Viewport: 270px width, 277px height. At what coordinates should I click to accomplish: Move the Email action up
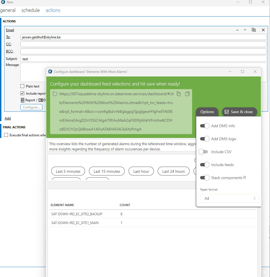237,30
